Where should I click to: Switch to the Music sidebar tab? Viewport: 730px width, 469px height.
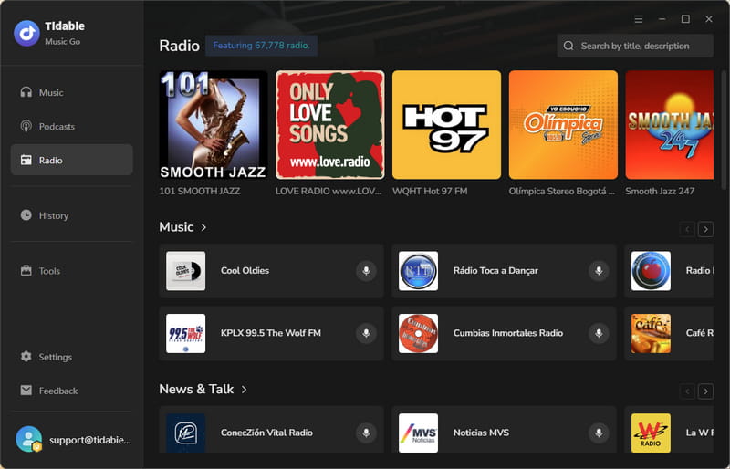72,92
